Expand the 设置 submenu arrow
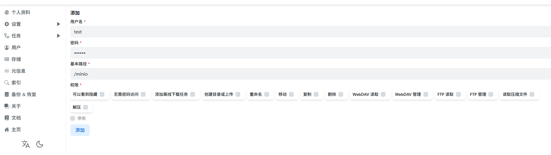Viewport: 551px width, 155px height. (x=58, y=24)
